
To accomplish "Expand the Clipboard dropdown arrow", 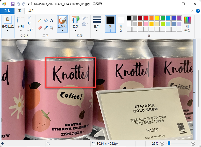I will (x=8, y=31).
